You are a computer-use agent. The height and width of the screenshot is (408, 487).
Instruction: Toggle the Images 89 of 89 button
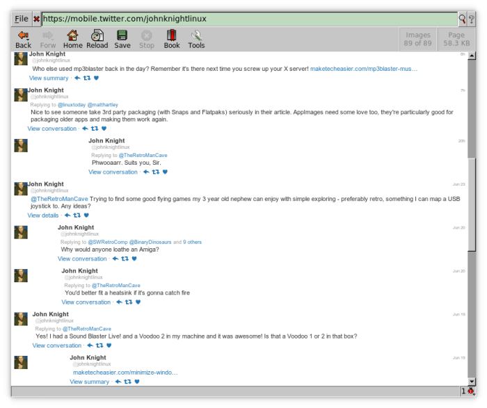[417, 39]
